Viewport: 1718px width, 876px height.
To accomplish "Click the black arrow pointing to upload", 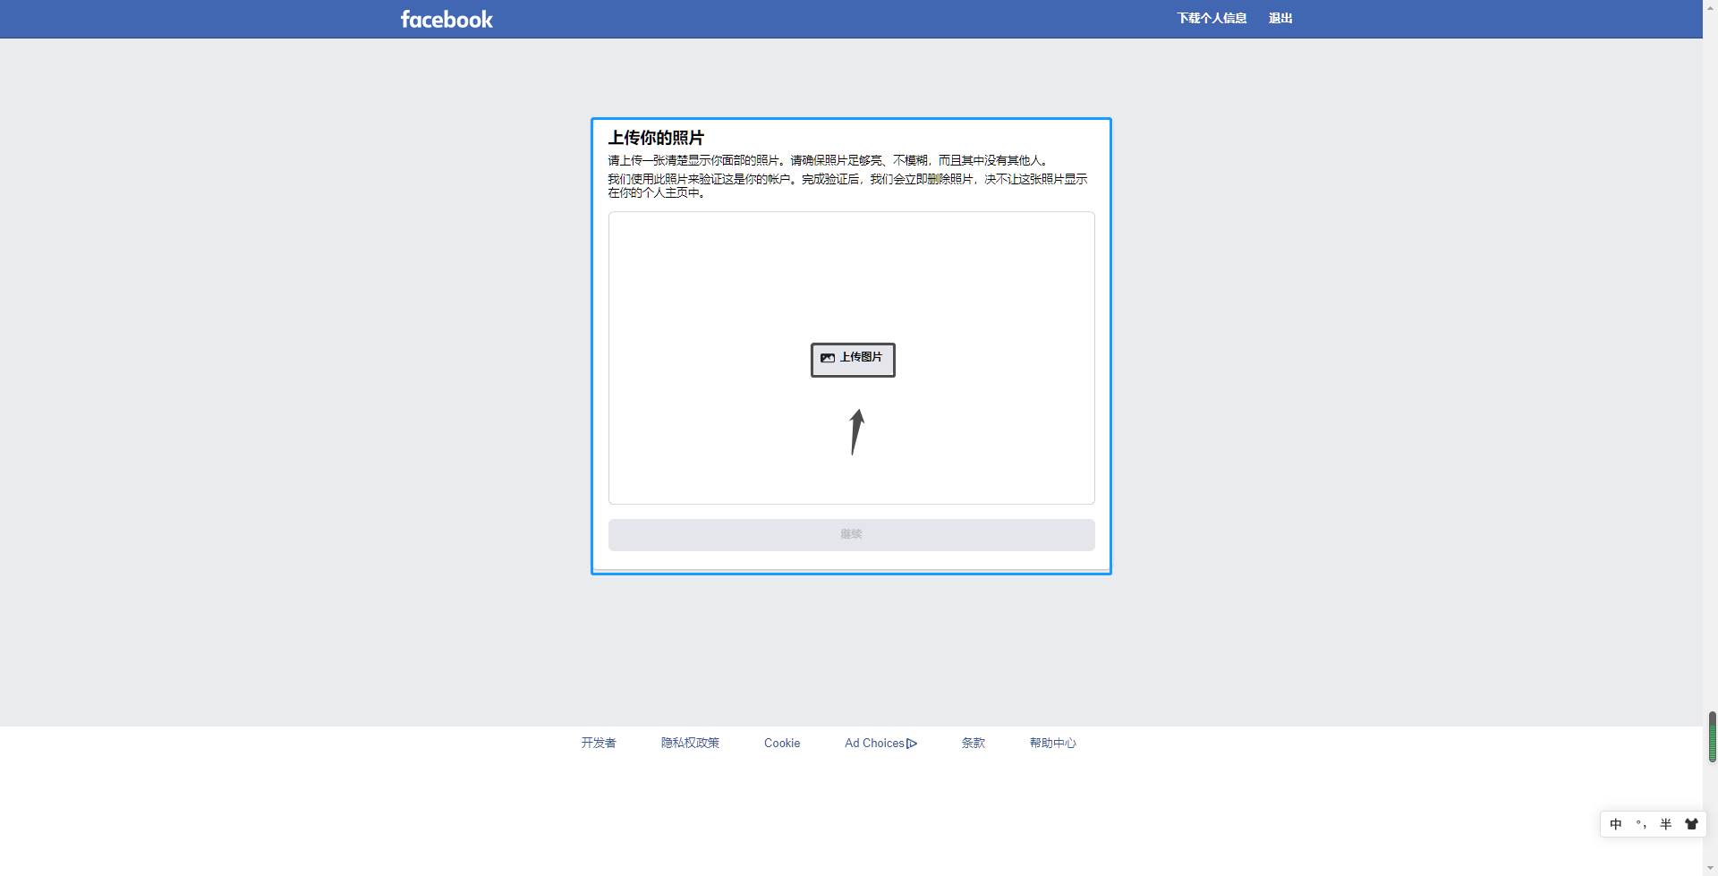I will [856, 431].
